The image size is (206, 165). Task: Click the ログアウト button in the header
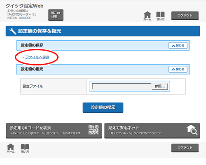185,16
